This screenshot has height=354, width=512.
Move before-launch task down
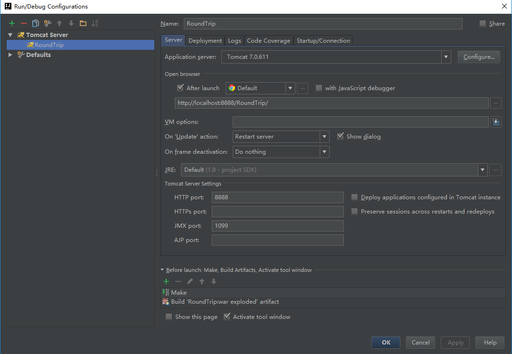[214, 281]
